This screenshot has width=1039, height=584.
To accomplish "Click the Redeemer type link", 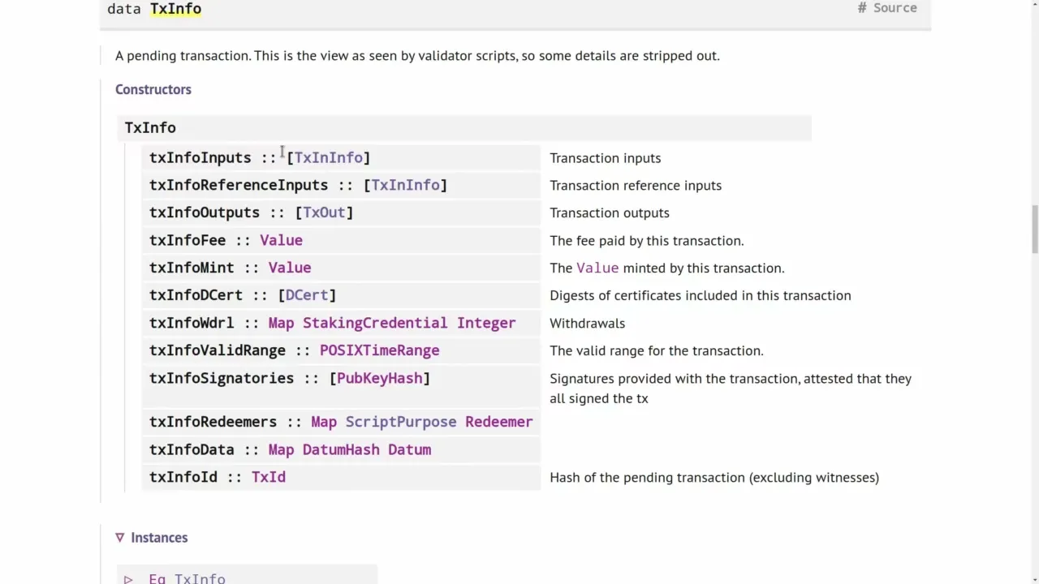I will pyautogui.click(x=498, y=422).
